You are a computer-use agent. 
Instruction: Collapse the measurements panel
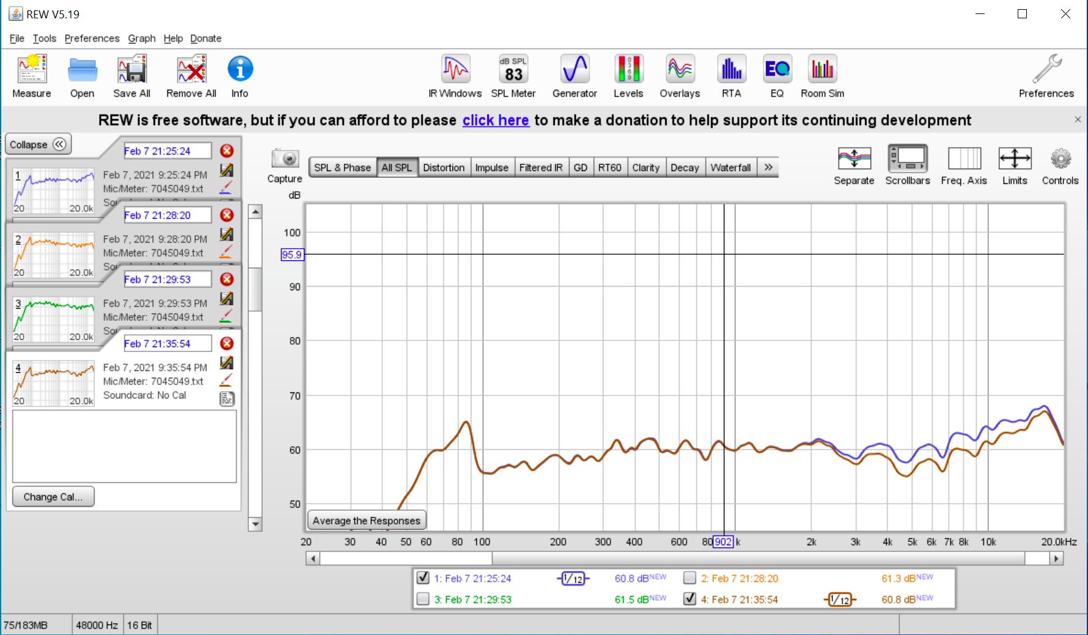coord(38,144)
